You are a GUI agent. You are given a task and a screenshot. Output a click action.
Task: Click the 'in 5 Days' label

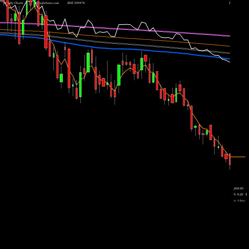click(x=240, y=201)
